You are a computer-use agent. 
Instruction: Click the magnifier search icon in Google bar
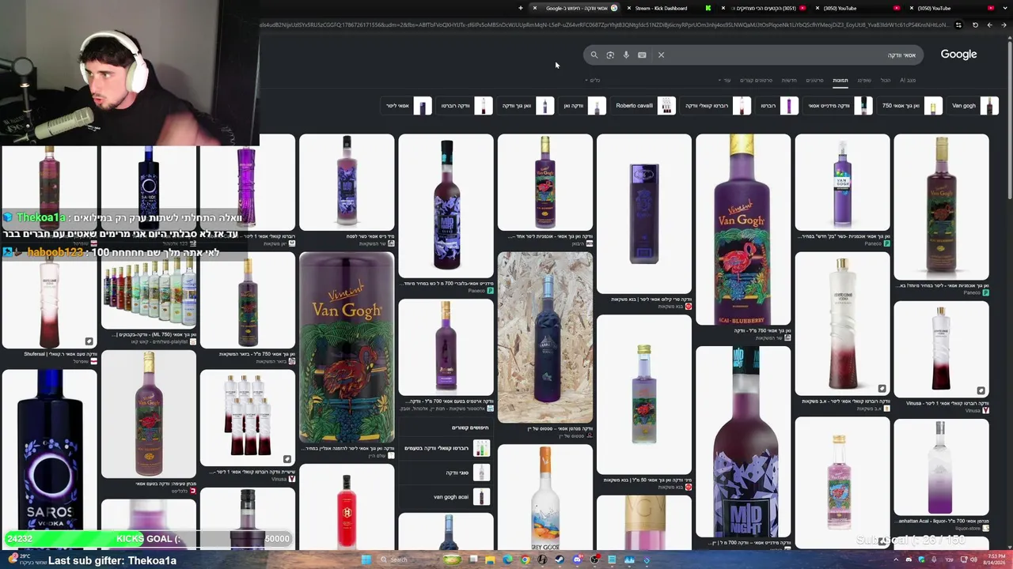pos(594,55)
